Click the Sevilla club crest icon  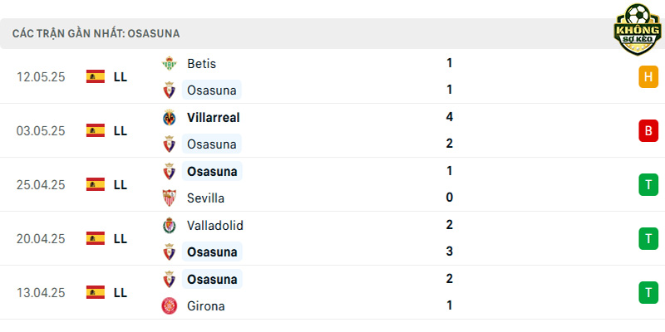point(170,198)
